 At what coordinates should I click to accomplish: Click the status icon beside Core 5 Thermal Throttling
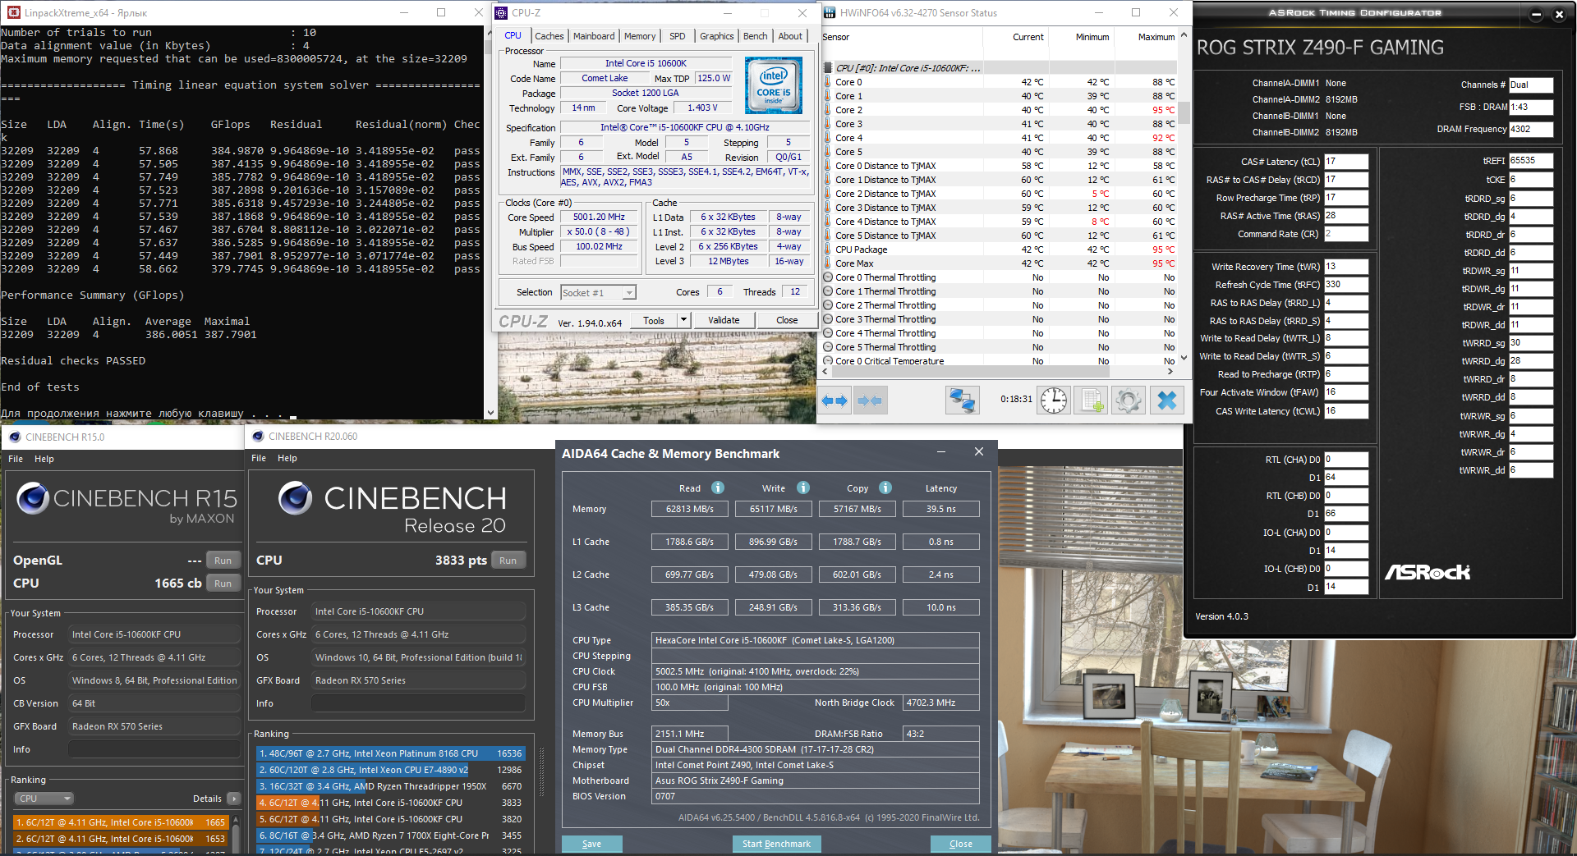point(828,347)
